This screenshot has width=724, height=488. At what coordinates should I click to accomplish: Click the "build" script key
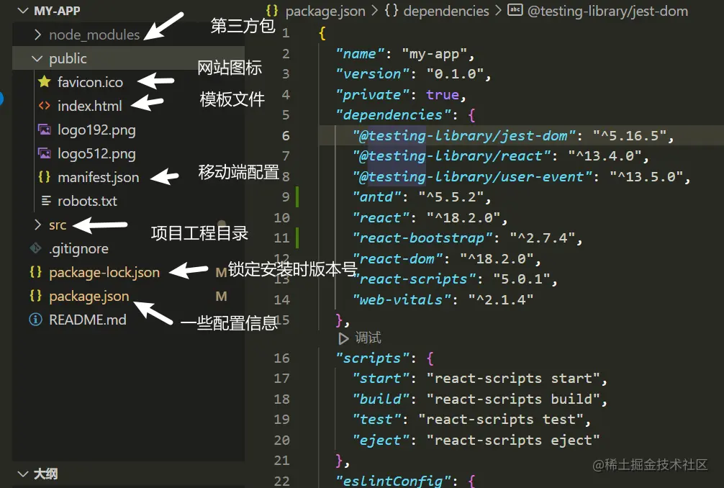381,399
